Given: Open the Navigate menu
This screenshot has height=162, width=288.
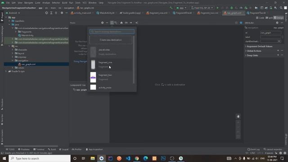Looking at the screenshot, I should point(28,3).
